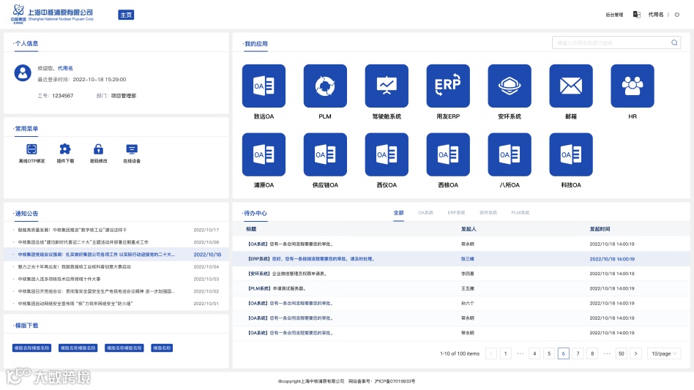Open the 用友ERP application

tap(448, 86)
